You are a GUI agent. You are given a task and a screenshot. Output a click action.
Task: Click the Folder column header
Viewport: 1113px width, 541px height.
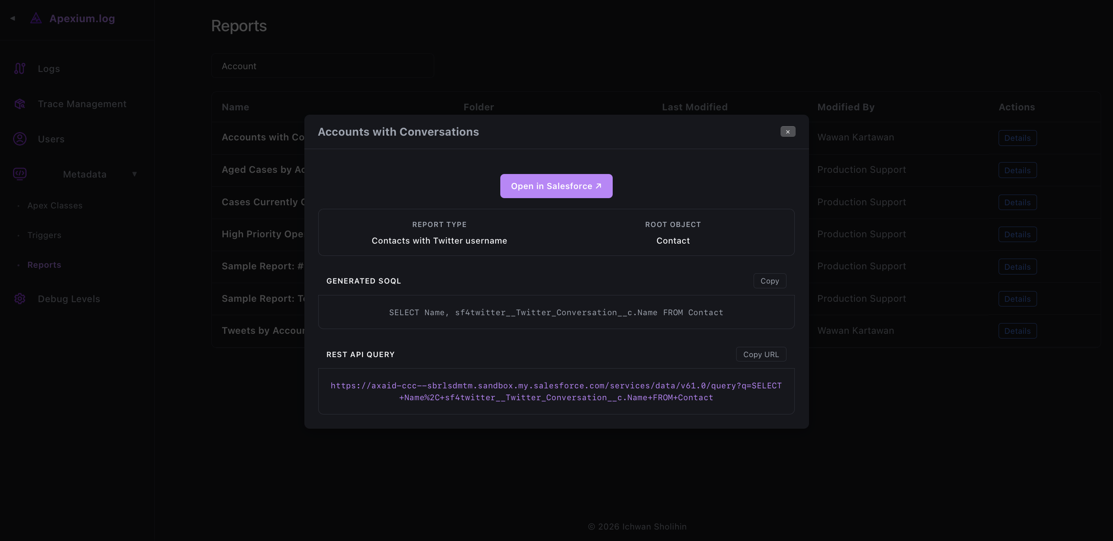pyautogui.click(x=479, y=107)
